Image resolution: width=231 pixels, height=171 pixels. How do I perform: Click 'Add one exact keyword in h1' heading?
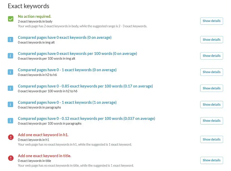[x=43, y=135]
